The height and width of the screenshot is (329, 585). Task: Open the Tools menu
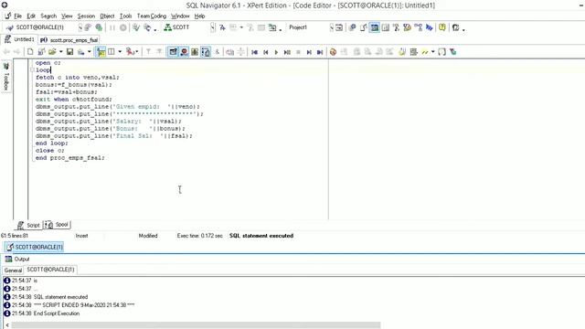click(126, 16)
